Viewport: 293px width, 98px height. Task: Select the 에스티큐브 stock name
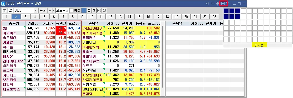tap(91, 61)
